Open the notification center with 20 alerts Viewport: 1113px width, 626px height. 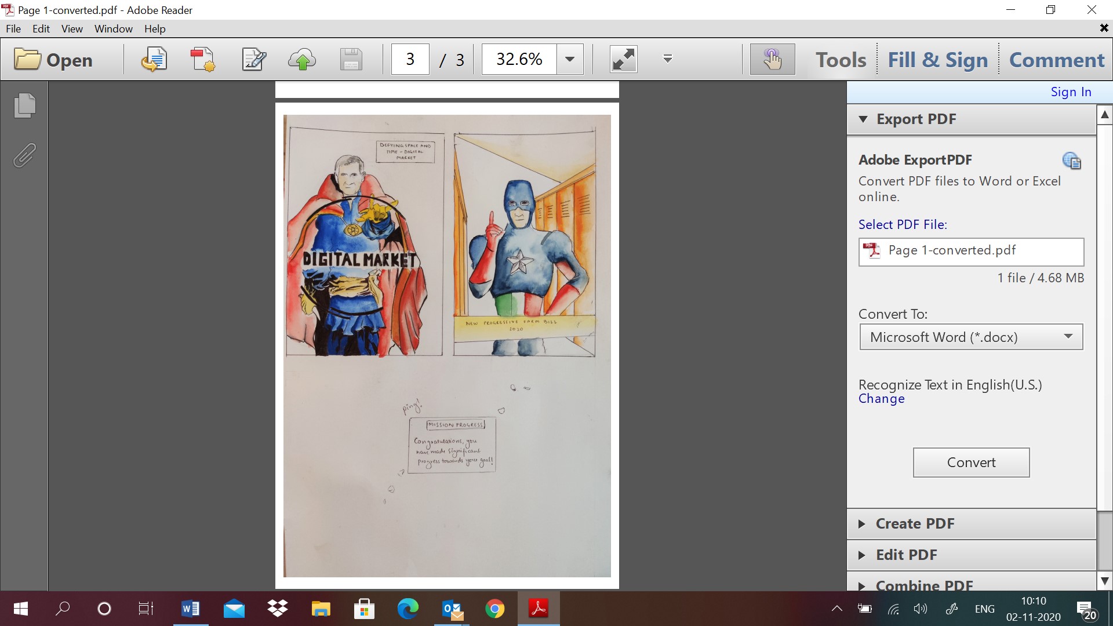coord(1086,610)
